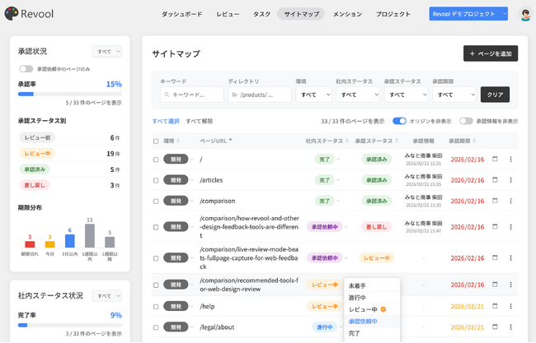Open 承認状況 すべて filter dropdown
Screen dimensions: 536x343
pos(107,52)
